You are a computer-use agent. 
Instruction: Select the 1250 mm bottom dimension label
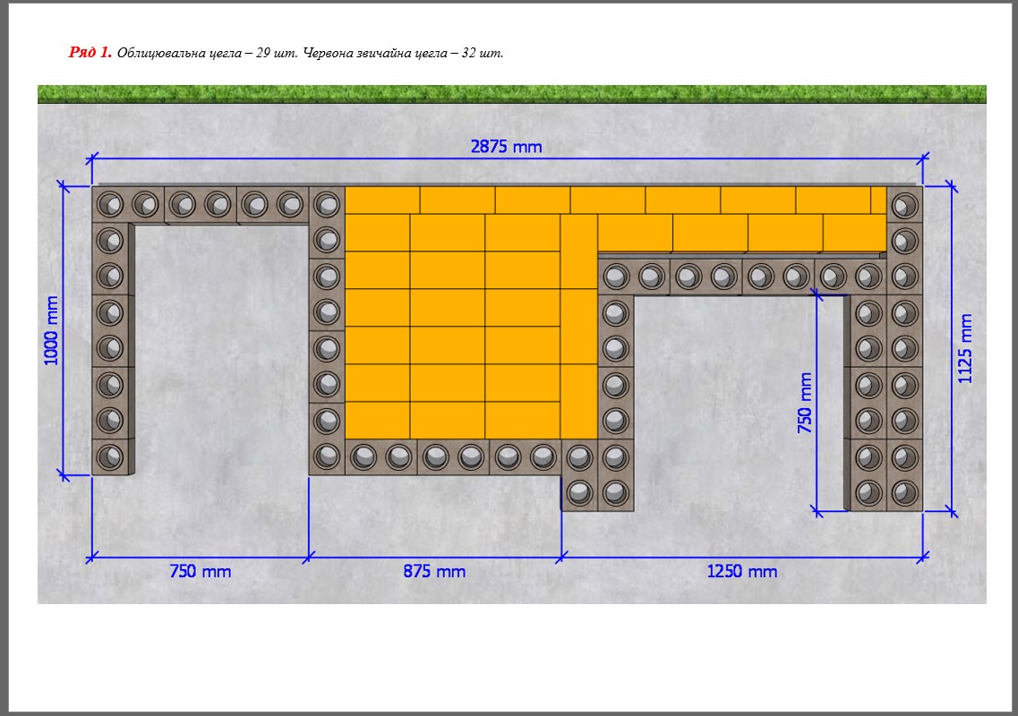(741, 571)
